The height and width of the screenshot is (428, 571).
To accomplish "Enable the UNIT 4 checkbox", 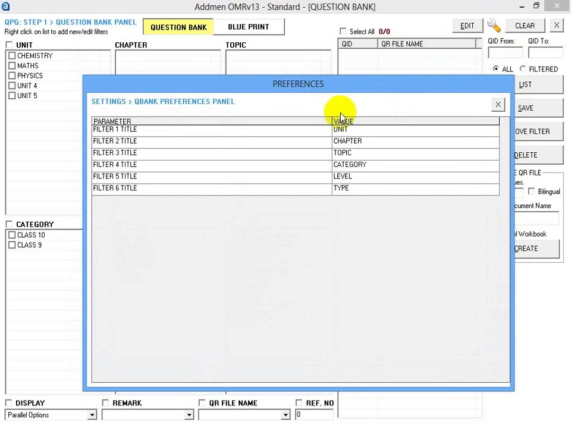I will [12, 86].
